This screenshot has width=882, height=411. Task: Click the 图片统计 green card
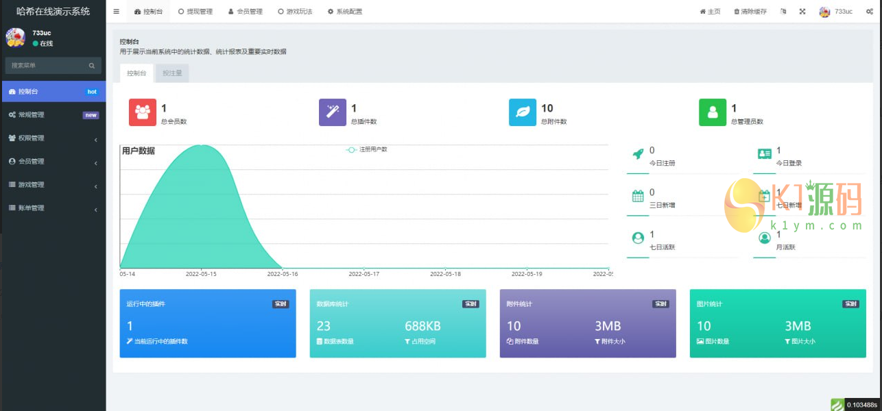click(778, 323)
